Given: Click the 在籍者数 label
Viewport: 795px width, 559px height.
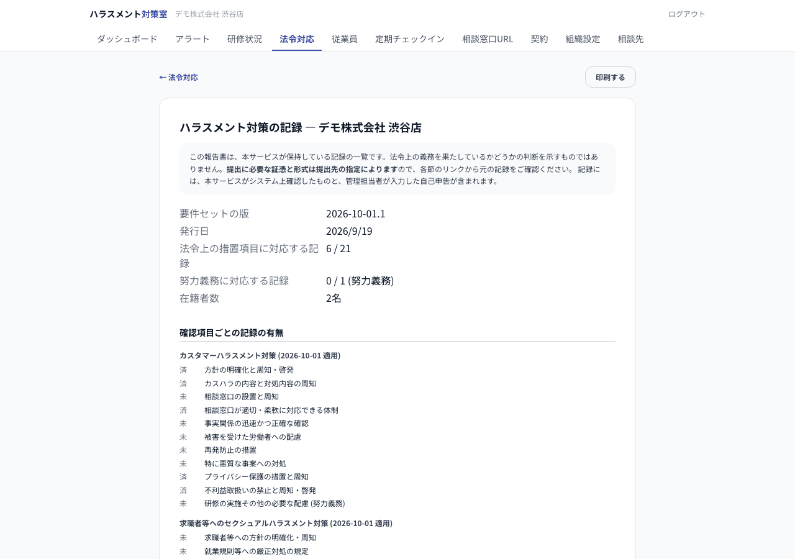Looking at the screenshot, I should click(x=199, y=298).
